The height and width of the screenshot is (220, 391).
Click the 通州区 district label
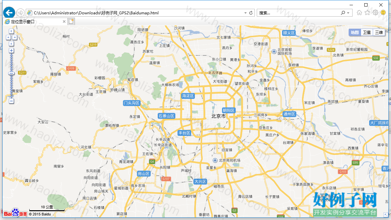point(289,114)
